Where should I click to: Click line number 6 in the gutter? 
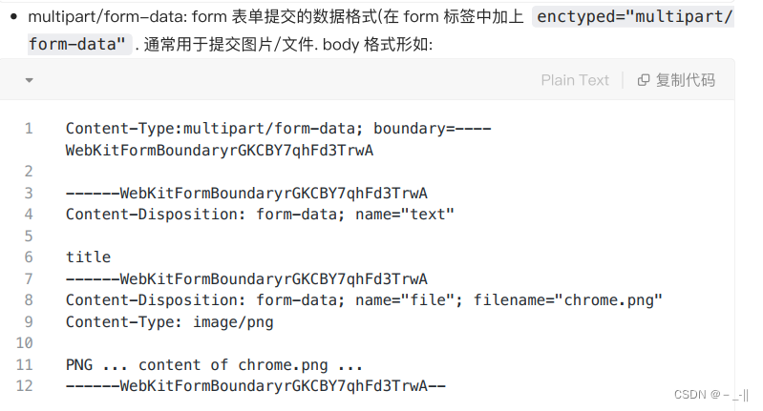(x=29, y=257)
